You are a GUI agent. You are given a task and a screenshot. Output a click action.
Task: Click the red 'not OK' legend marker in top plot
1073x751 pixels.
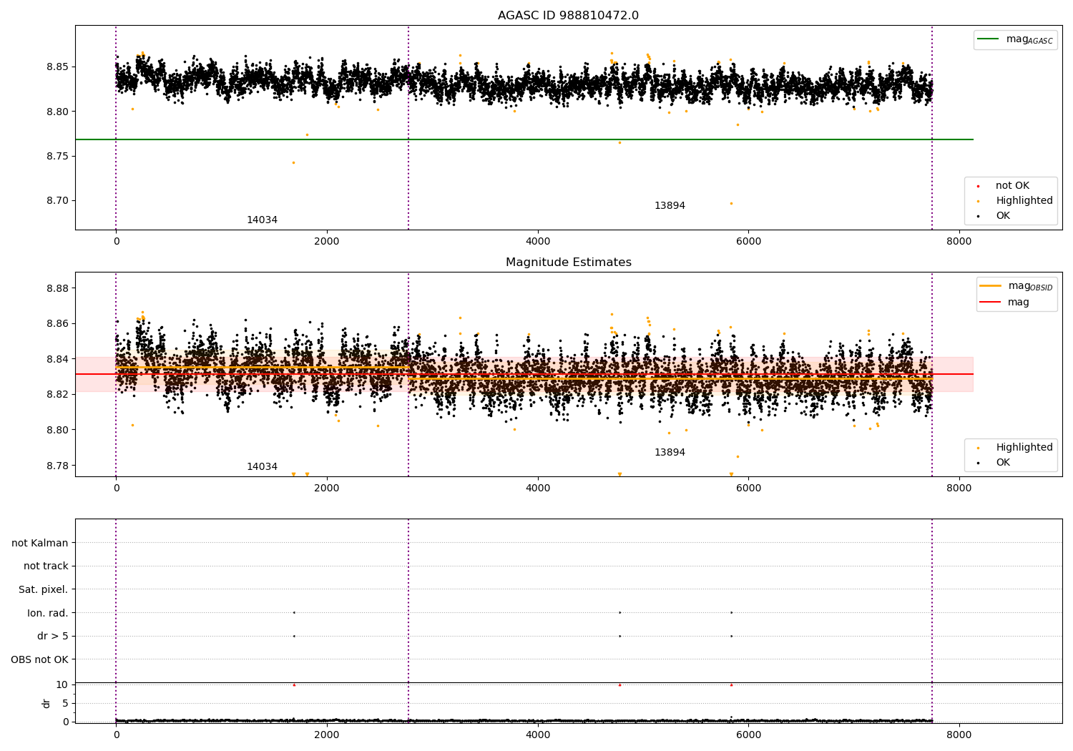coord(978,186)
